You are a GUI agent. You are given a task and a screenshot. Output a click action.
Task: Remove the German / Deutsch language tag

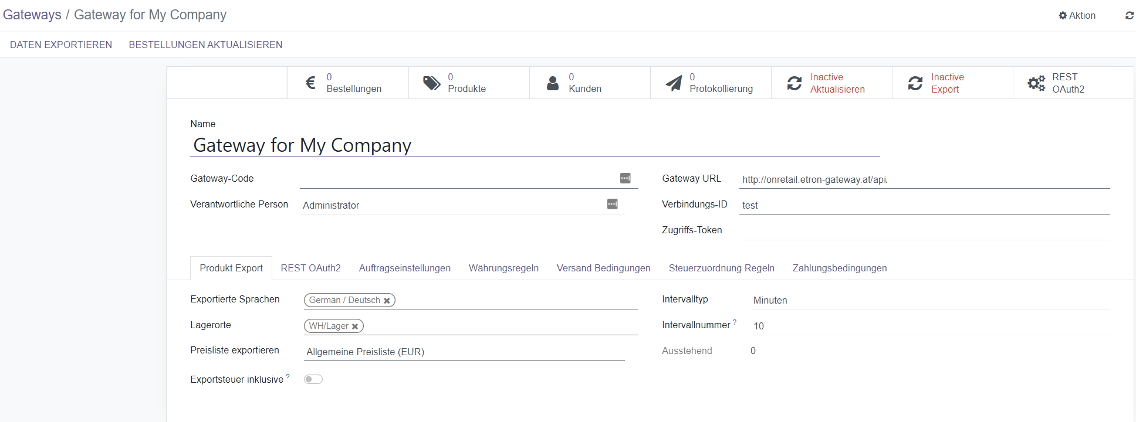tap(387, 301)
